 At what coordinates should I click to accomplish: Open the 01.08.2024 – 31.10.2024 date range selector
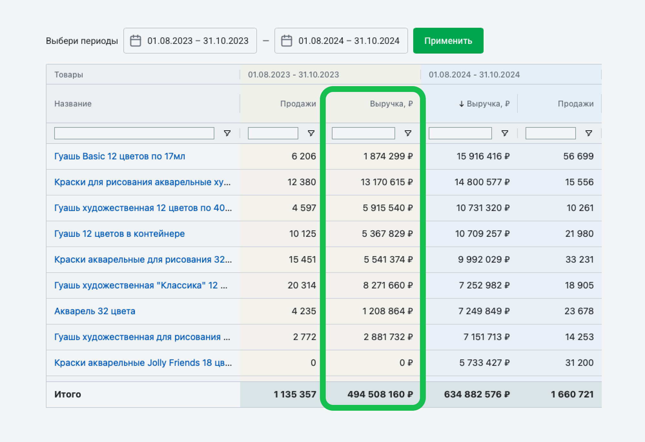pyautogui.click(x=341, y=41)
